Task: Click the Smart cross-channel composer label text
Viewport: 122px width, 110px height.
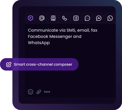Action: [43, 64]
